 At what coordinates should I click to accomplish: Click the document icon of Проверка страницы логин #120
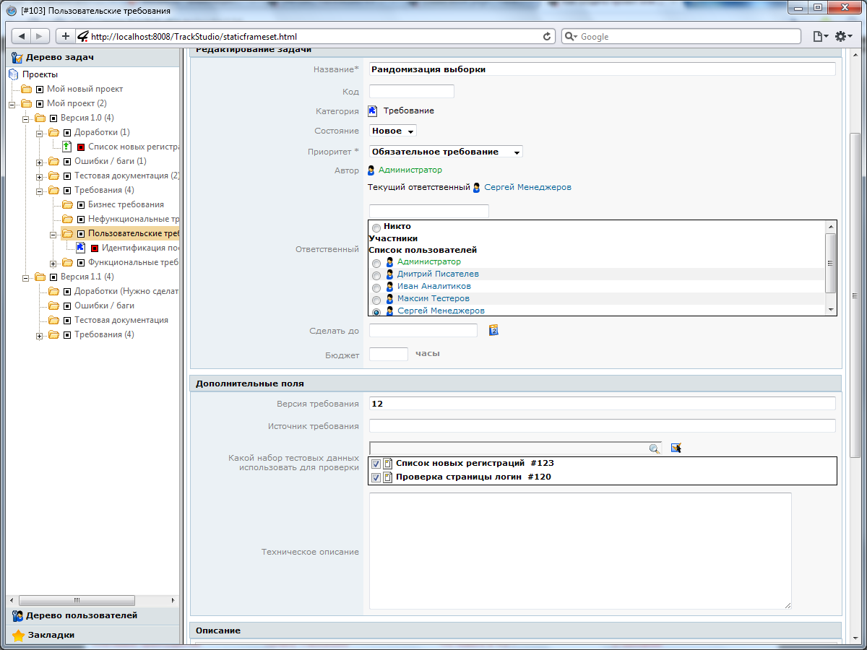pyautogui.click(x=388, y=477)
